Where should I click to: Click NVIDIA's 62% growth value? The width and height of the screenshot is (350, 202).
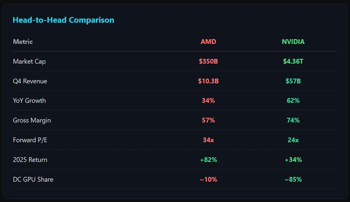pos(293,100)
